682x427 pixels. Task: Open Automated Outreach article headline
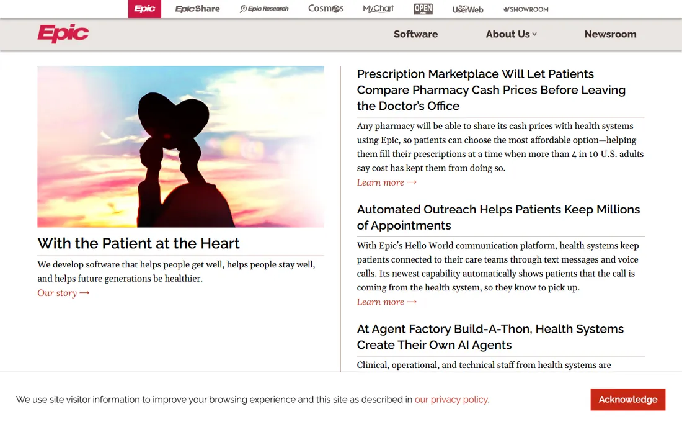coord(498,217)
